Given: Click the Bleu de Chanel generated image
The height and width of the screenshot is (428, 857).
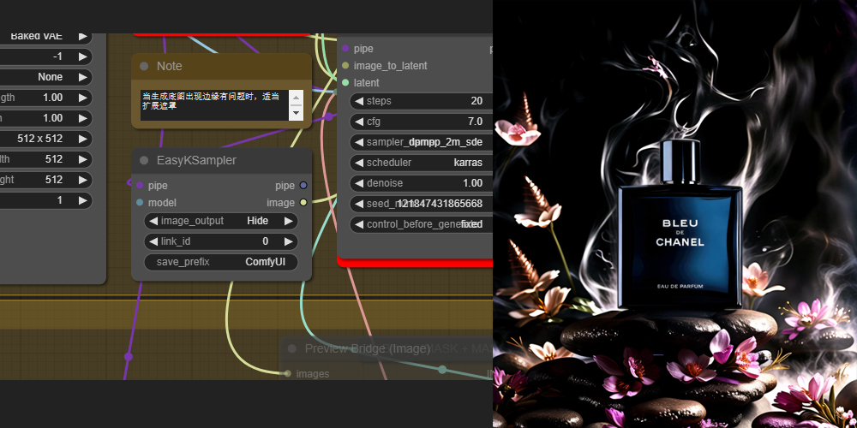Looking at the screenshot, I should click(x=675, y=214).
